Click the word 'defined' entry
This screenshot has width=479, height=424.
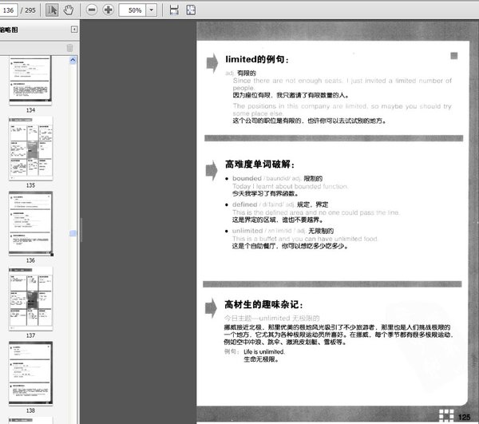click(x=245, y=204)
